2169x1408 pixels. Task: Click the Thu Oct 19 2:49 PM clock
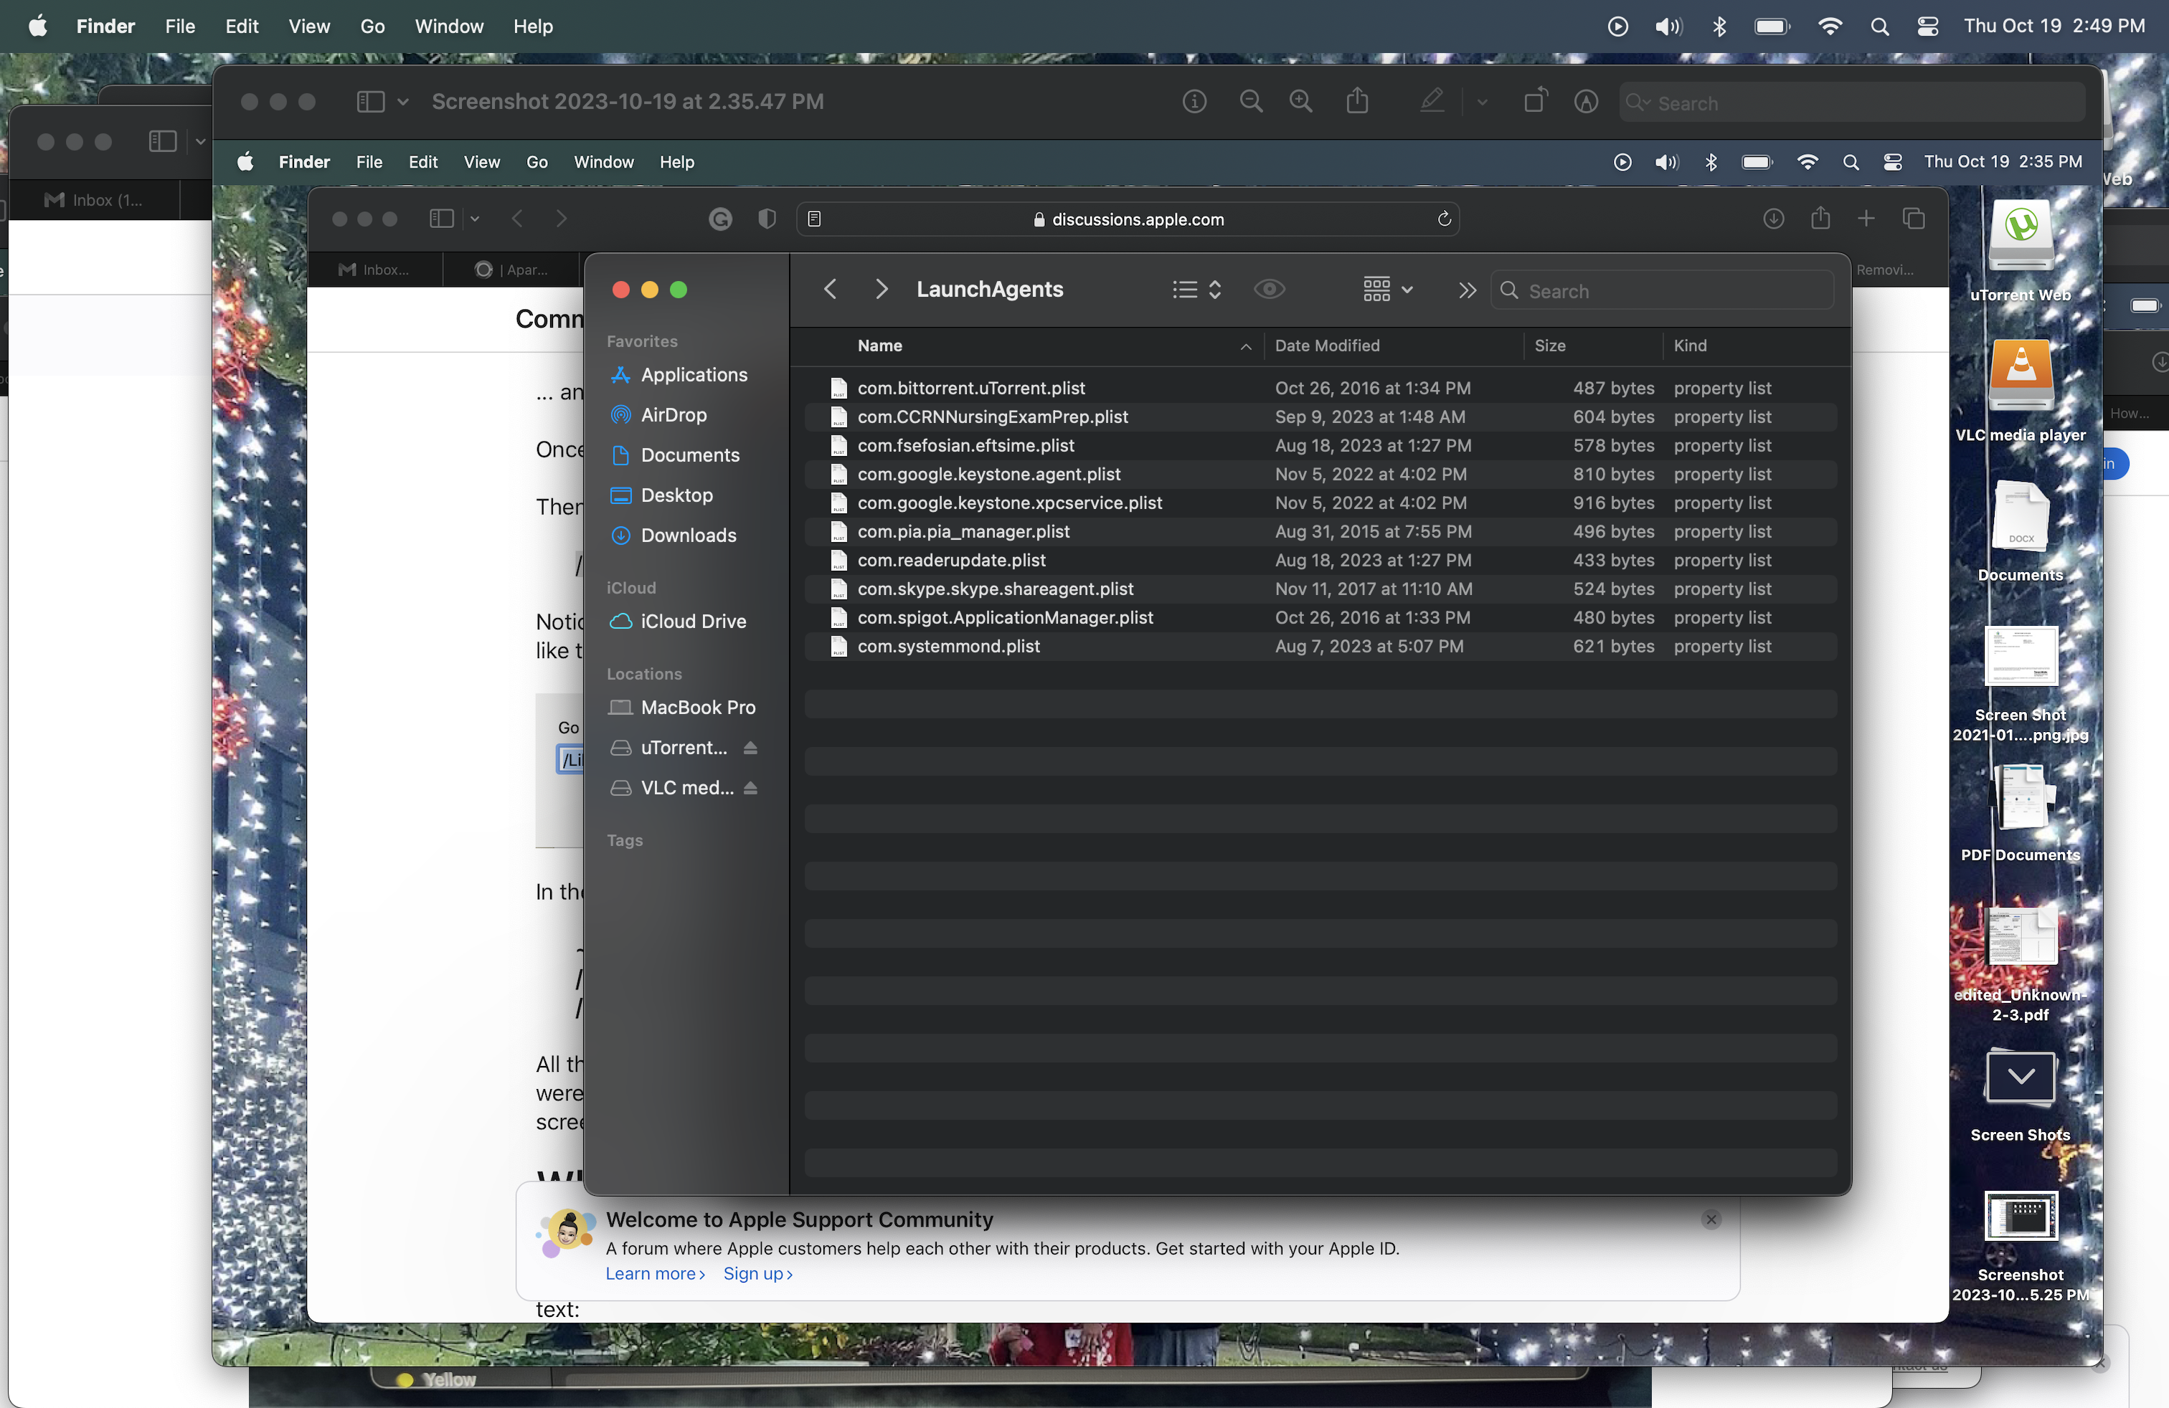coord(2054,27)
